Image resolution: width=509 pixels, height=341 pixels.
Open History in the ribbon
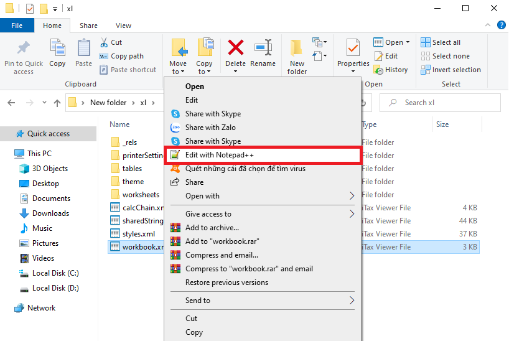(x=391, y=70)
